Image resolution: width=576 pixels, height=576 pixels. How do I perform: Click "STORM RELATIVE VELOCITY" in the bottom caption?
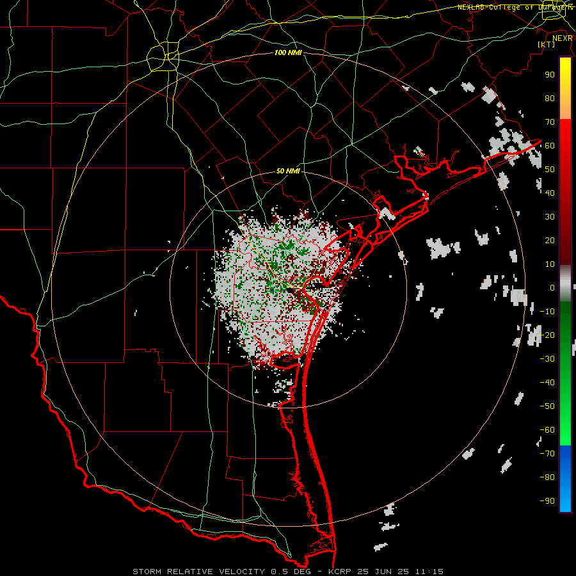(198, 572)
